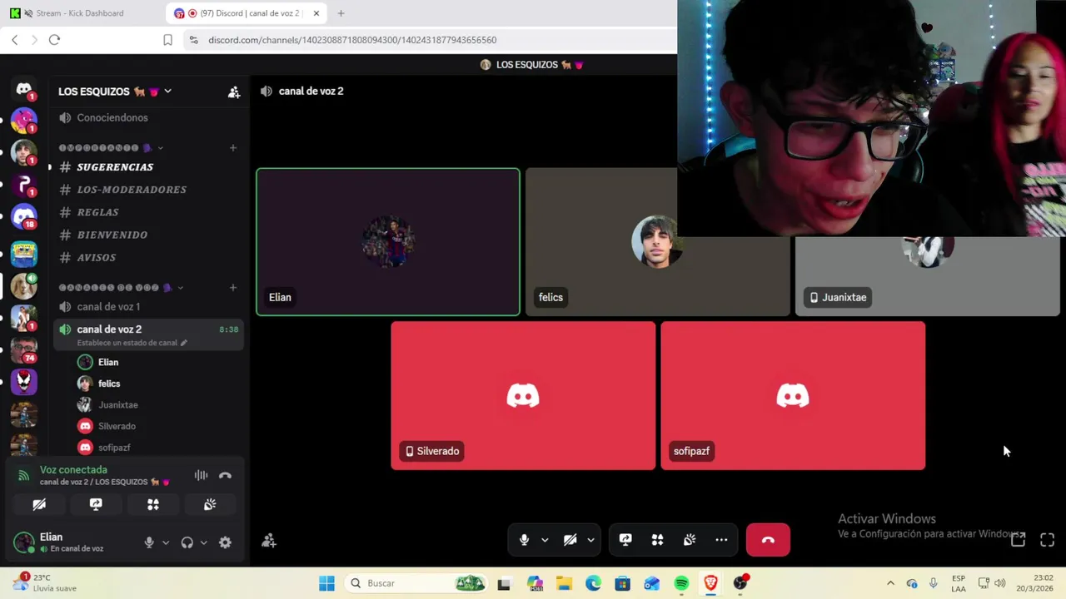This screenshot has height=599, width=1066.
Task: Close the Discord browser tab
Action: tap(316, 13)
